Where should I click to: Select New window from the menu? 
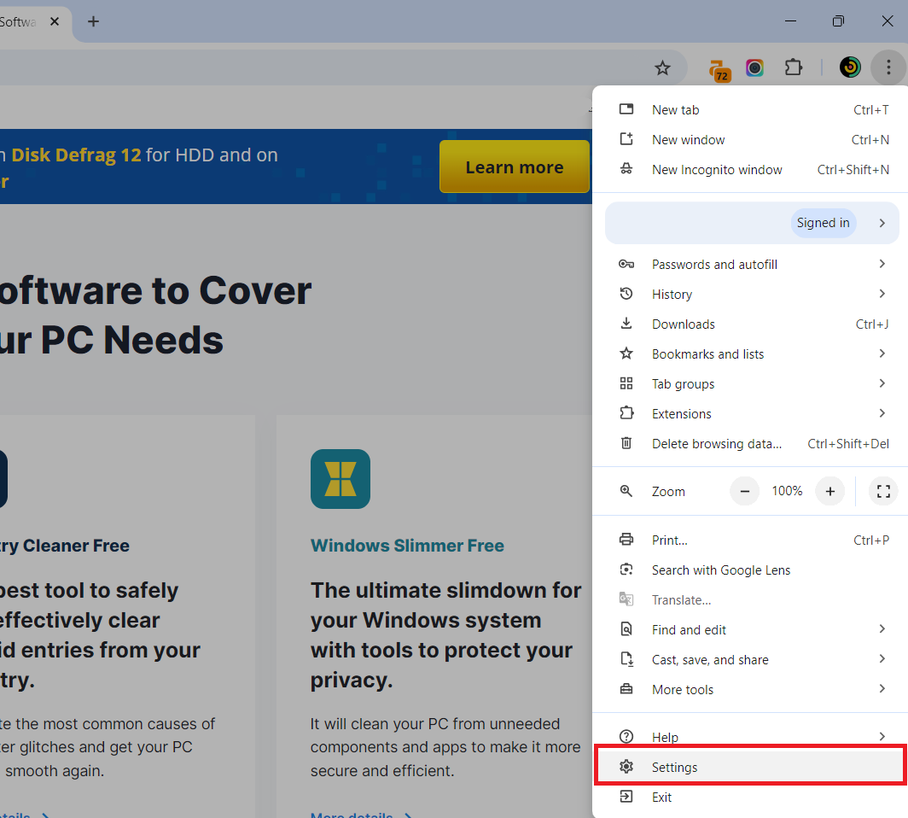[750, 140]
